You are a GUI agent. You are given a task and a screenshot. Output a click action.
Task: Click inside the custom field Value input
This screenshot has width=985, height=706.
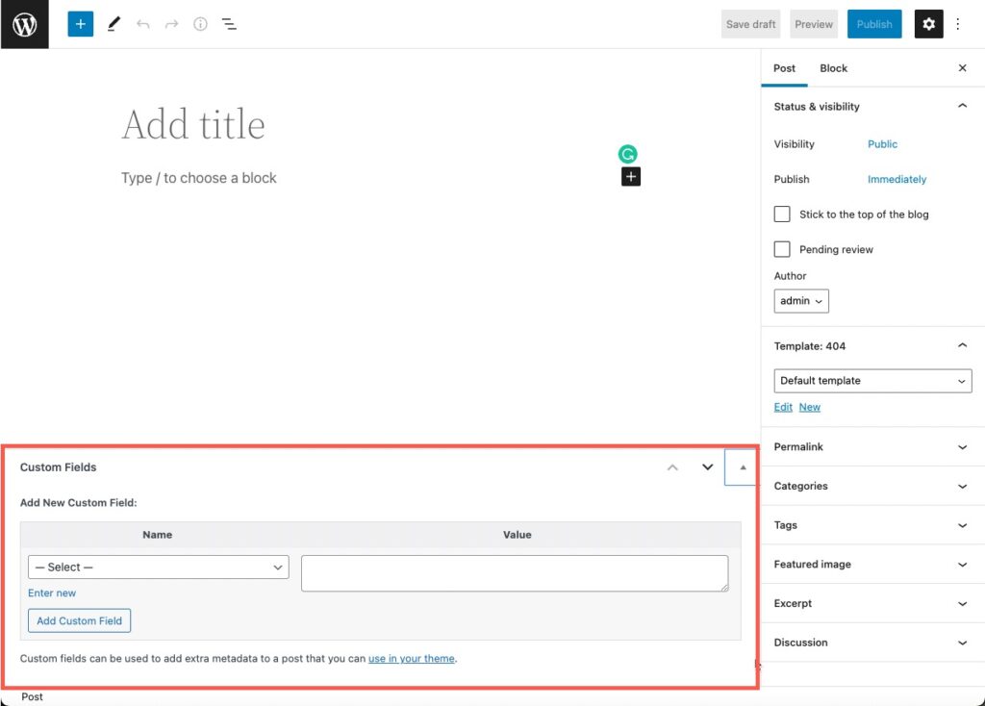[x=515, y=572]
